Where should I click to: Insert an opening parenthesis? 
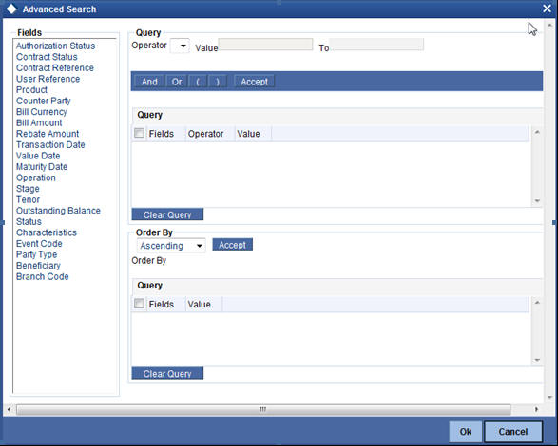pos(198,82)
